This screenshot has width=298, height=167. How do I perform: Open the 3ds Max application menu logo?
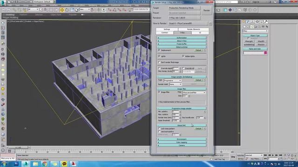3,3
